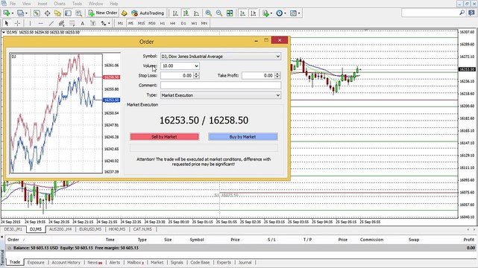Click the New Chart toolbar icon

coord(6,13)
